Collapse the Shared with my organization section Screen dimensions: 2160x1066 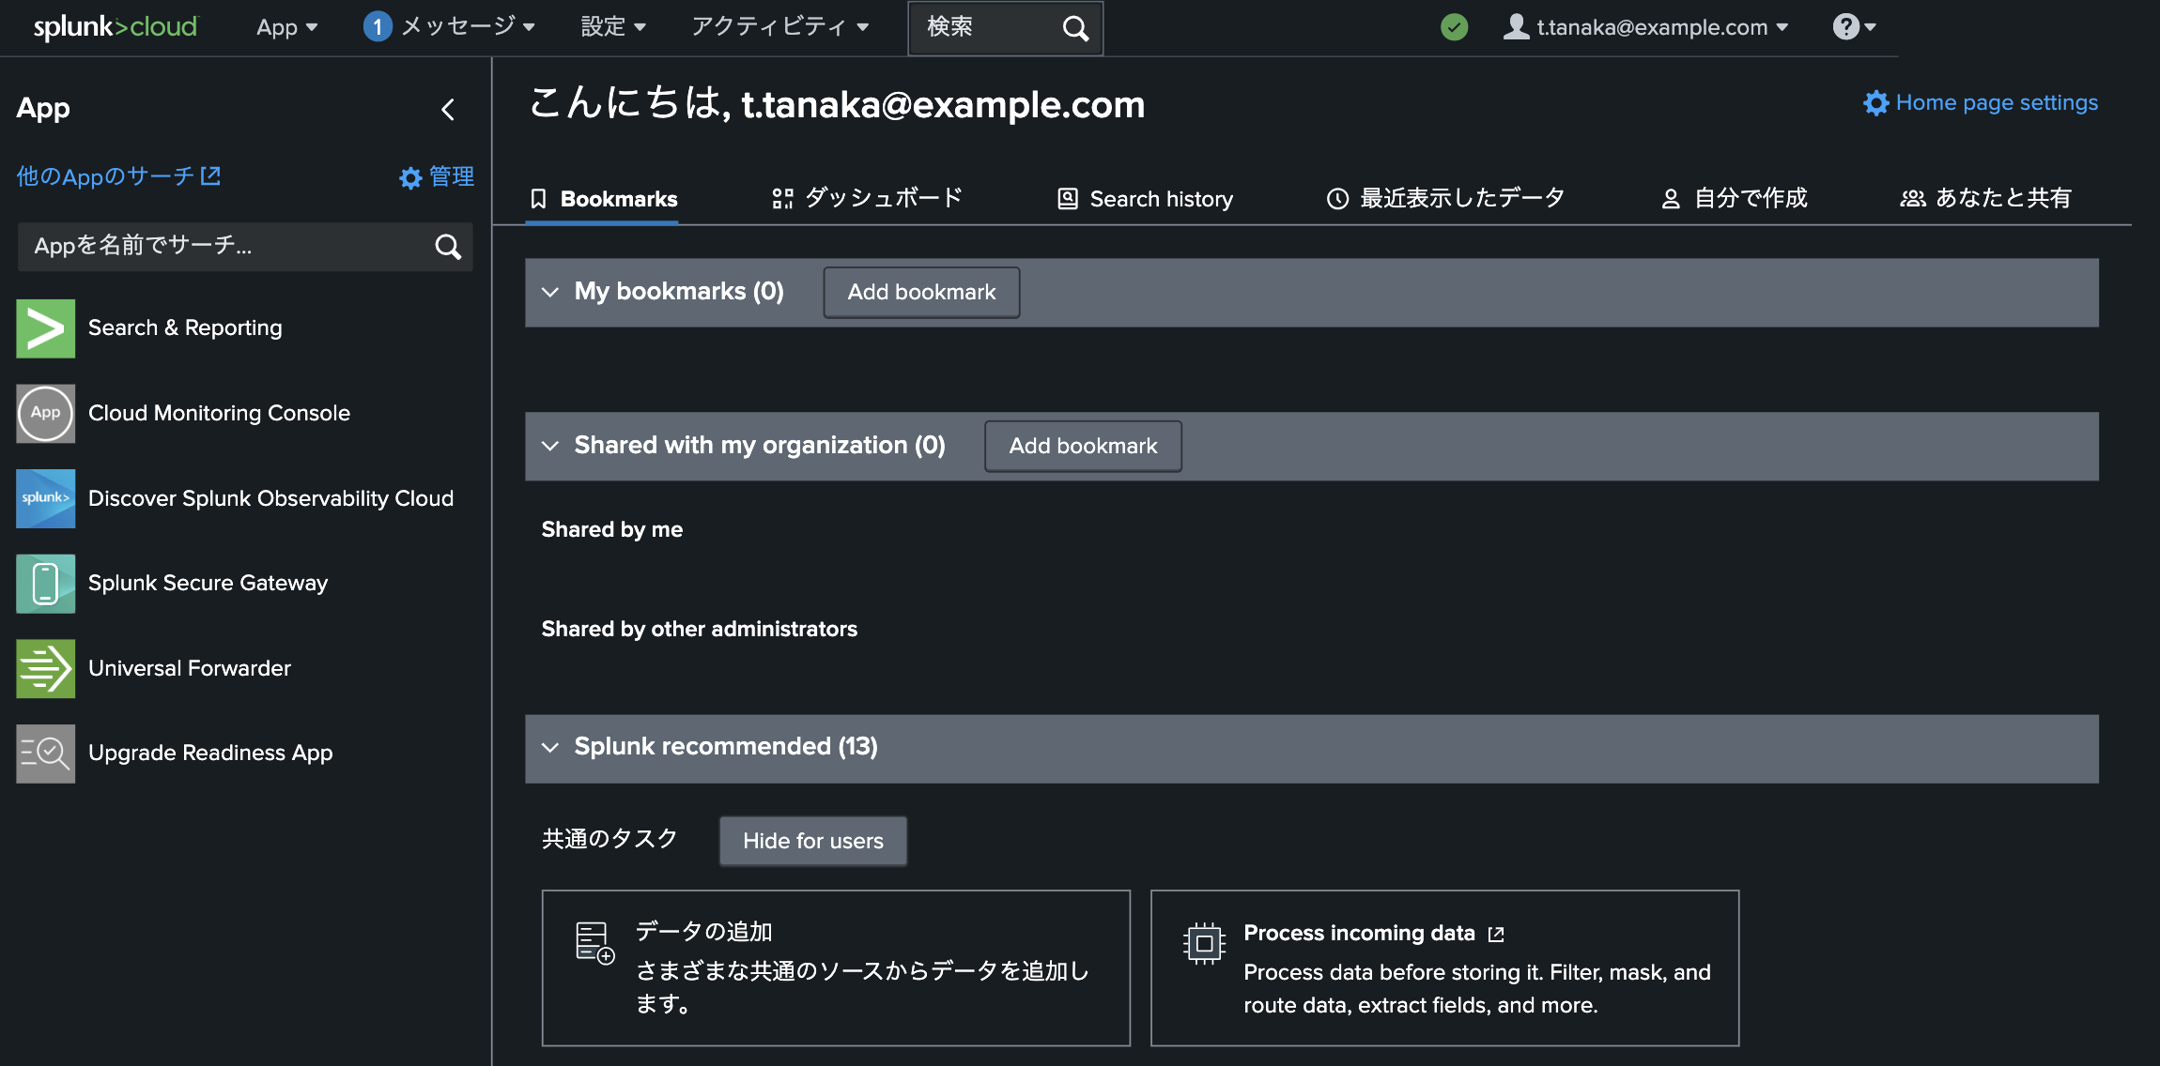550,446
